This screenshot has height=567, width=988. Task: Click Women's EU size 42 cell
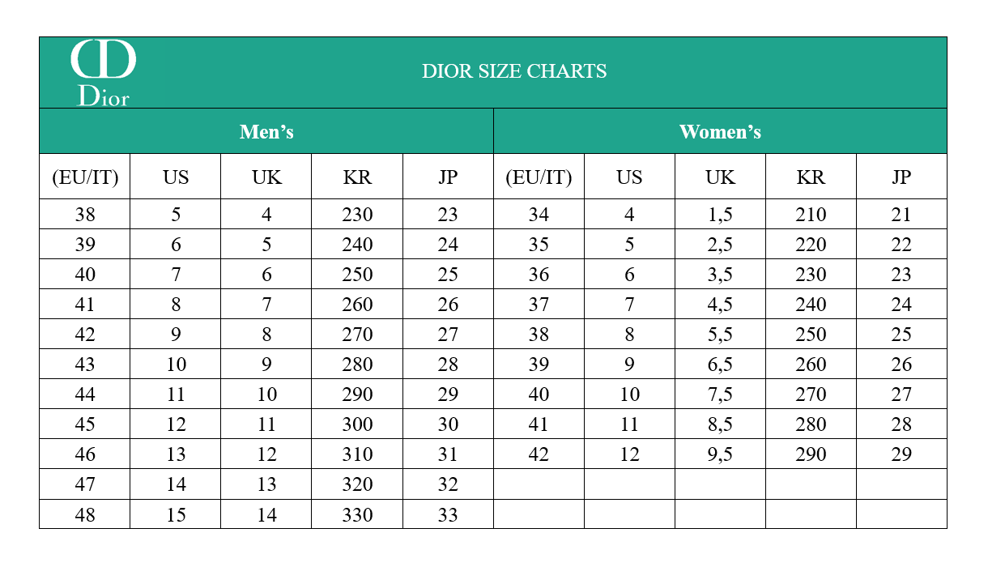click(539, 454)
